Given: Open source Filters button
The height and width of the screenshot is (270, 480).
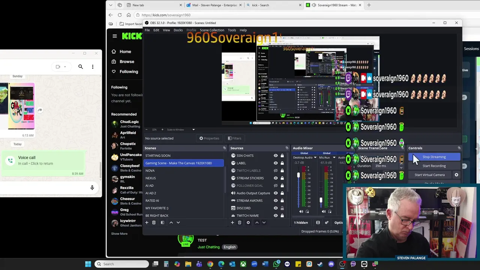Looking at the screenshot, I should (234, 138).
